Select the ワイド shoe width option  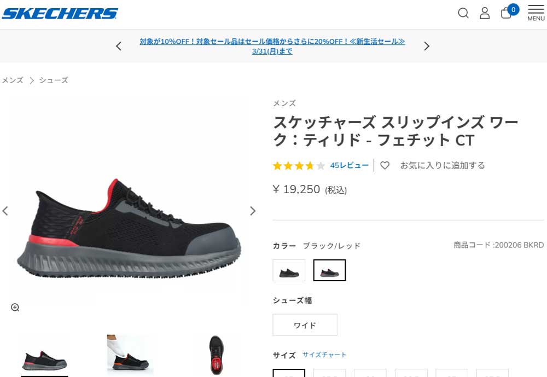pos(305,325)
